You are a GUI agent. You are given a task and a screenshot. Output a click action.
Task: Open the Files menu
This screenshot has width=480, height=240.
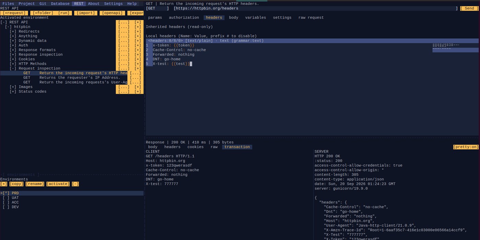pos(8,4)
